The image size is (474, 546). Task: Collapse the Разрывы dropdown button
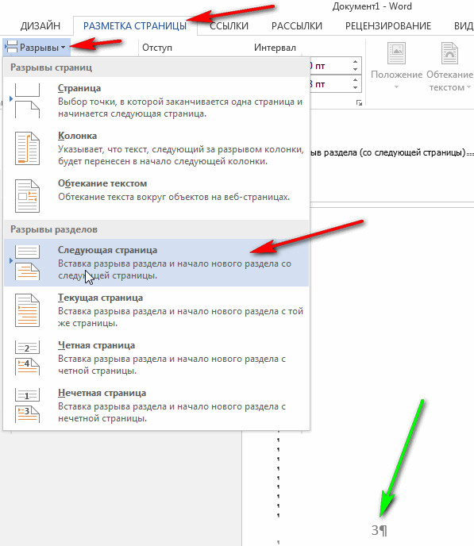tap(37, 48)
